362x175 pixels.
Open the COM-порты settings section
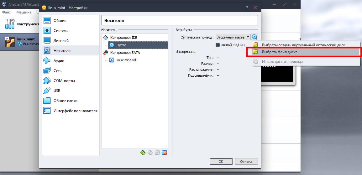pos(64,81)
